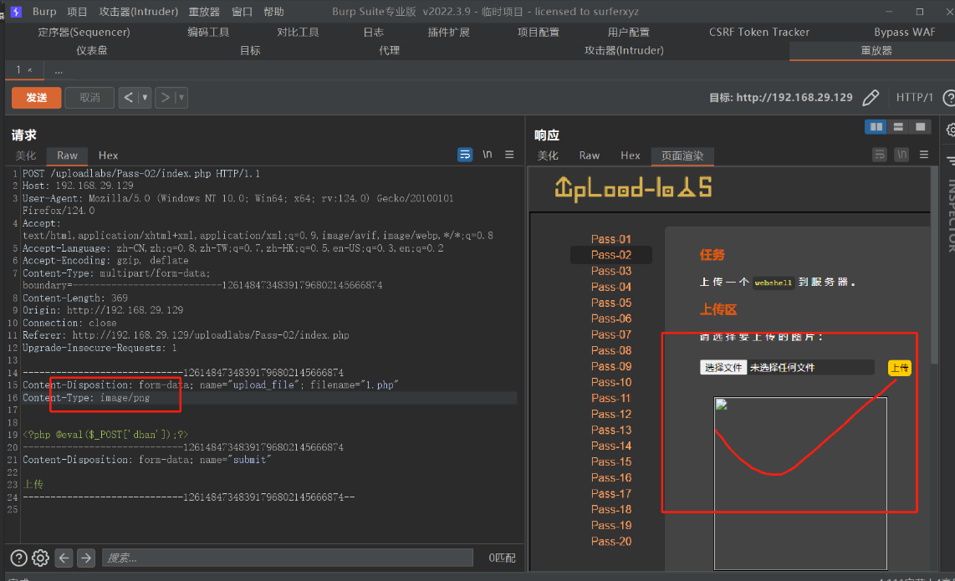Open the request editor hamburger menu
The image size is (955, 581).
[509, 155]
